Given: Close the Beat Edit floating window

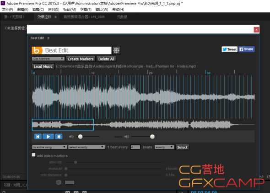Looking at the screenshot, I should 256,30.
